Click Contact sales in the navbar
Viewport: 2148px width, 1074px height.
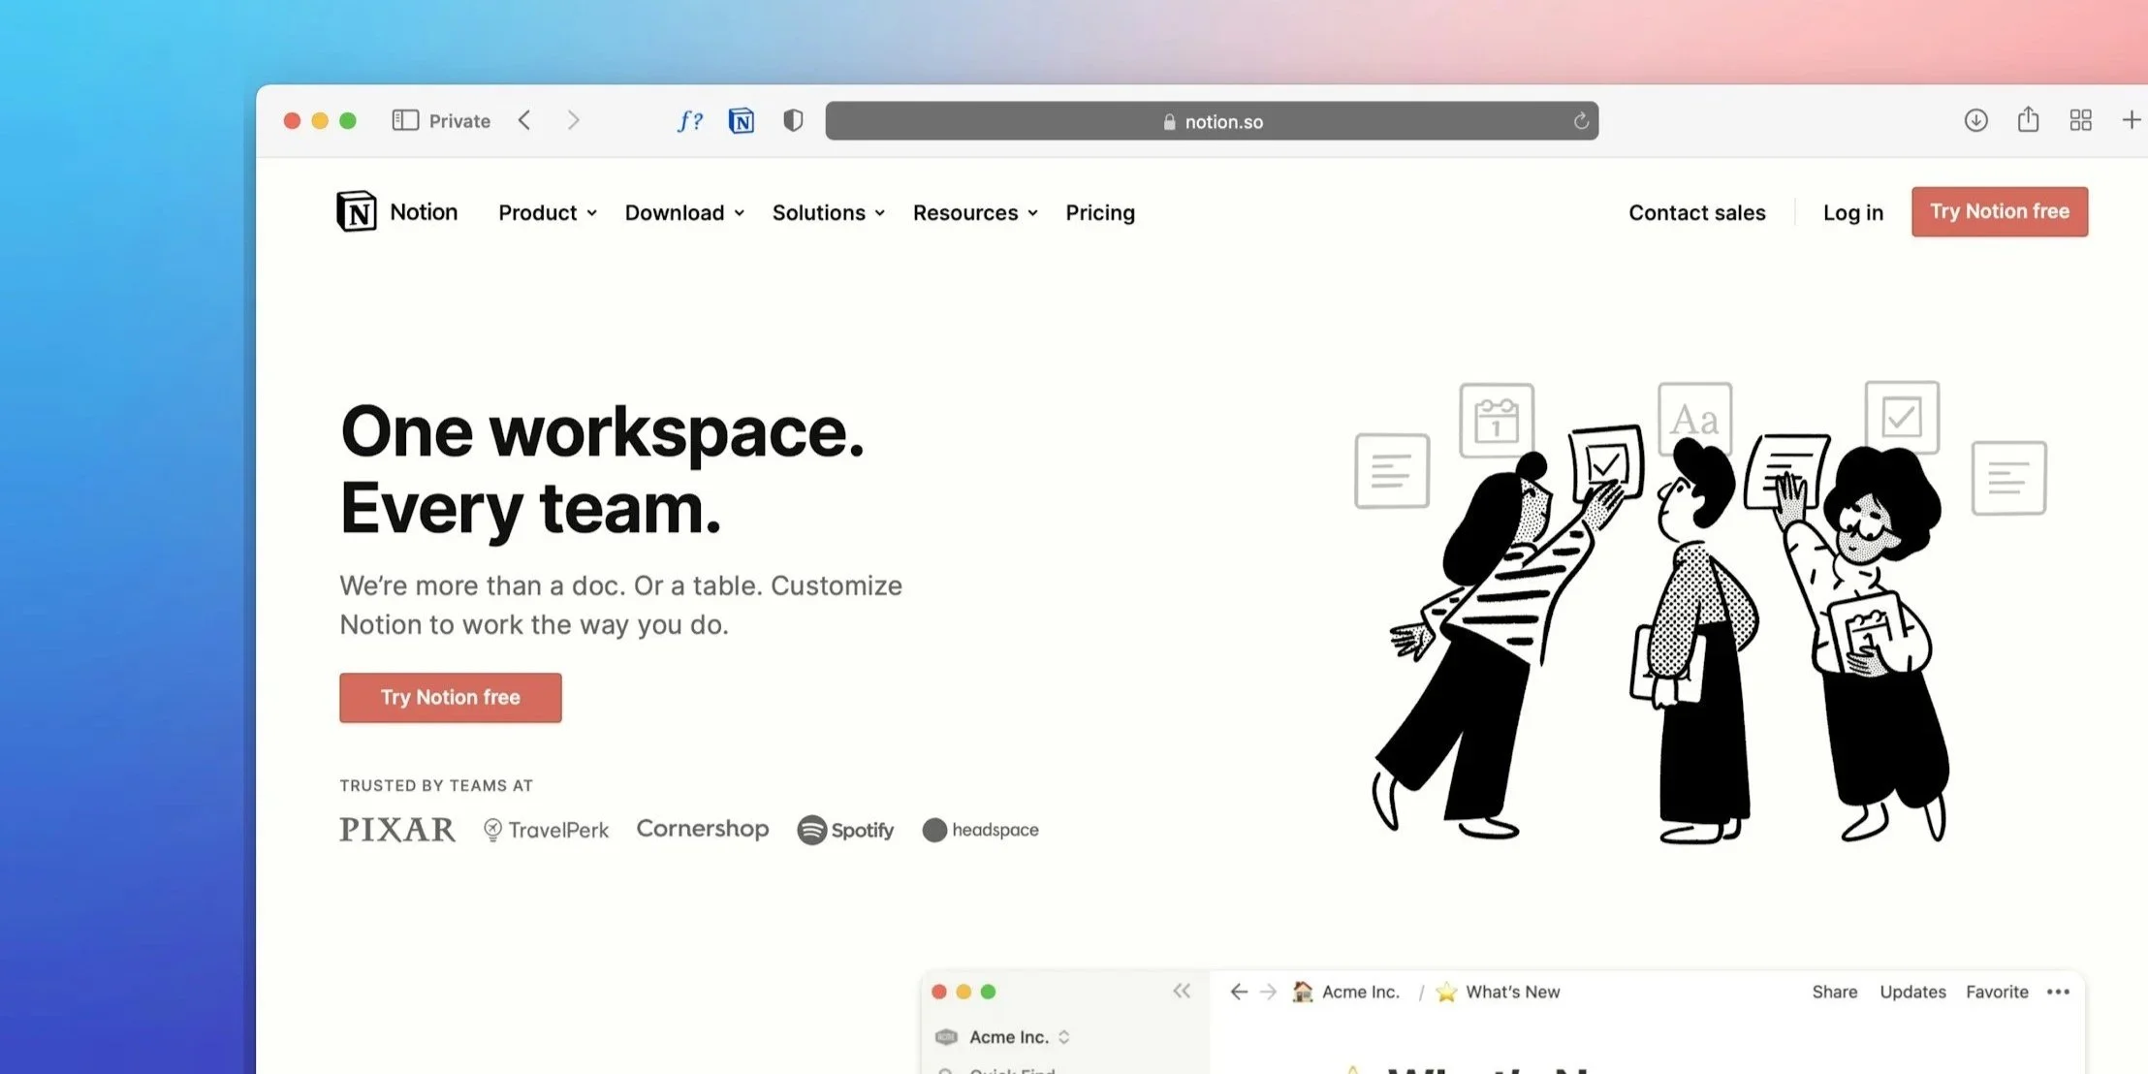tap(1696, 212)
